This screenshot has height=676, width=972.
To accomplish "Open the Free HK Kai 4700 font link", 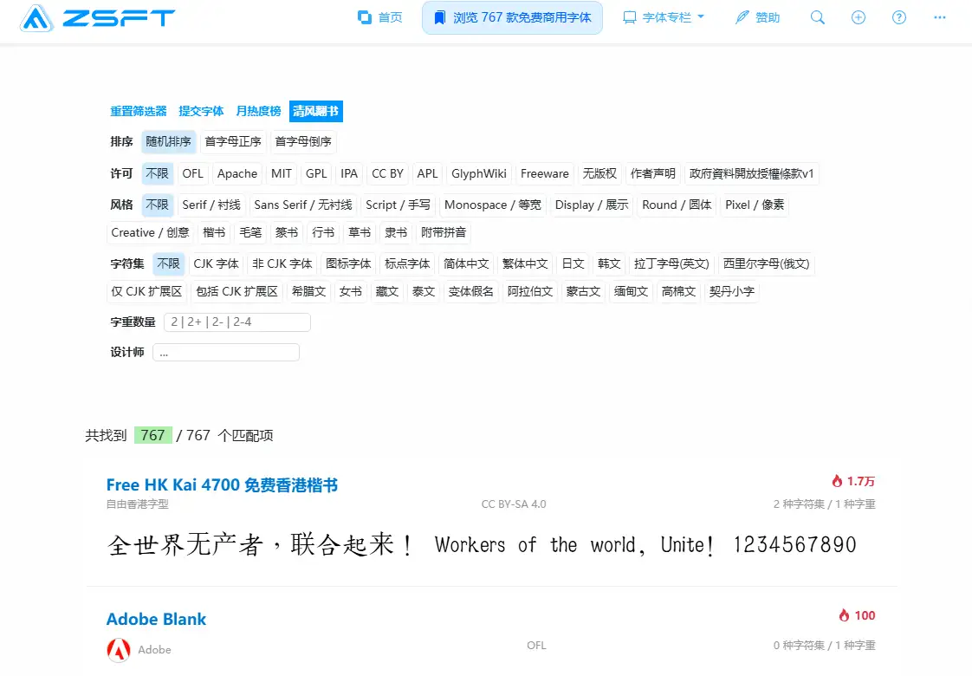I will tap(222, 484).
